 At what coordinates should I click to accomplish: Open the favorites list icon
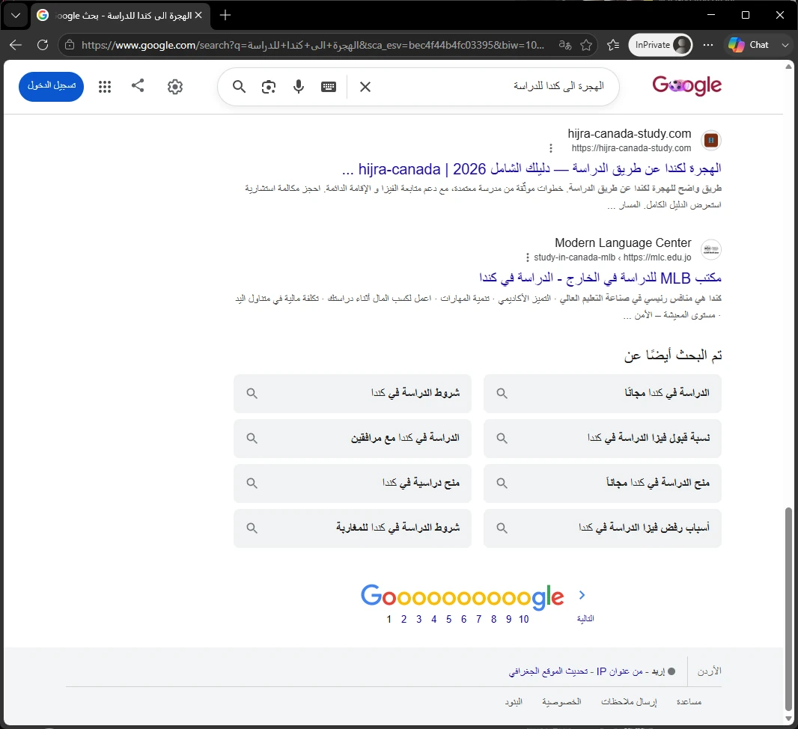pyautogui.click(x=613, y=45)
